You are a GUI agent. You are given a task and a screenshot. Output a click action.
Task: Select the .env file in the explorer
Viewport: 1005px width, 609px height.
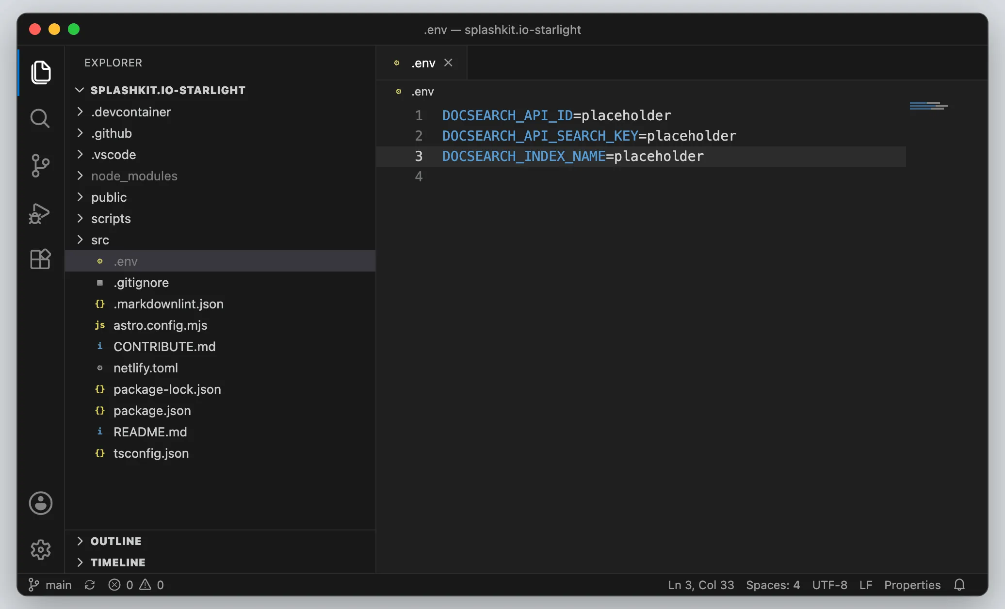coord(220,261)
